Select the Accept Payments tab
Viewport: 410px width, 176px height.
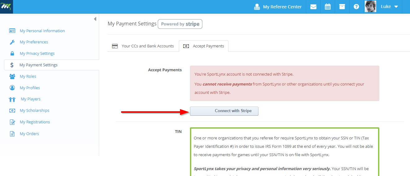pyautogui.click(x=204, y=46)
